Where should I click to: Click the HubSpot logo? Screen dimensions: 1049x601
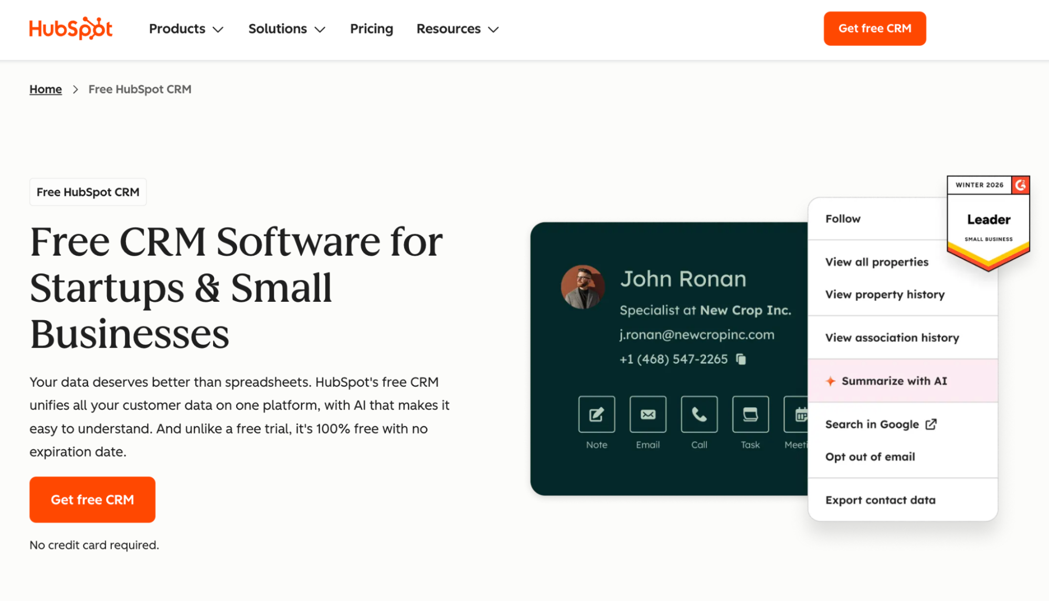[70, 28]
